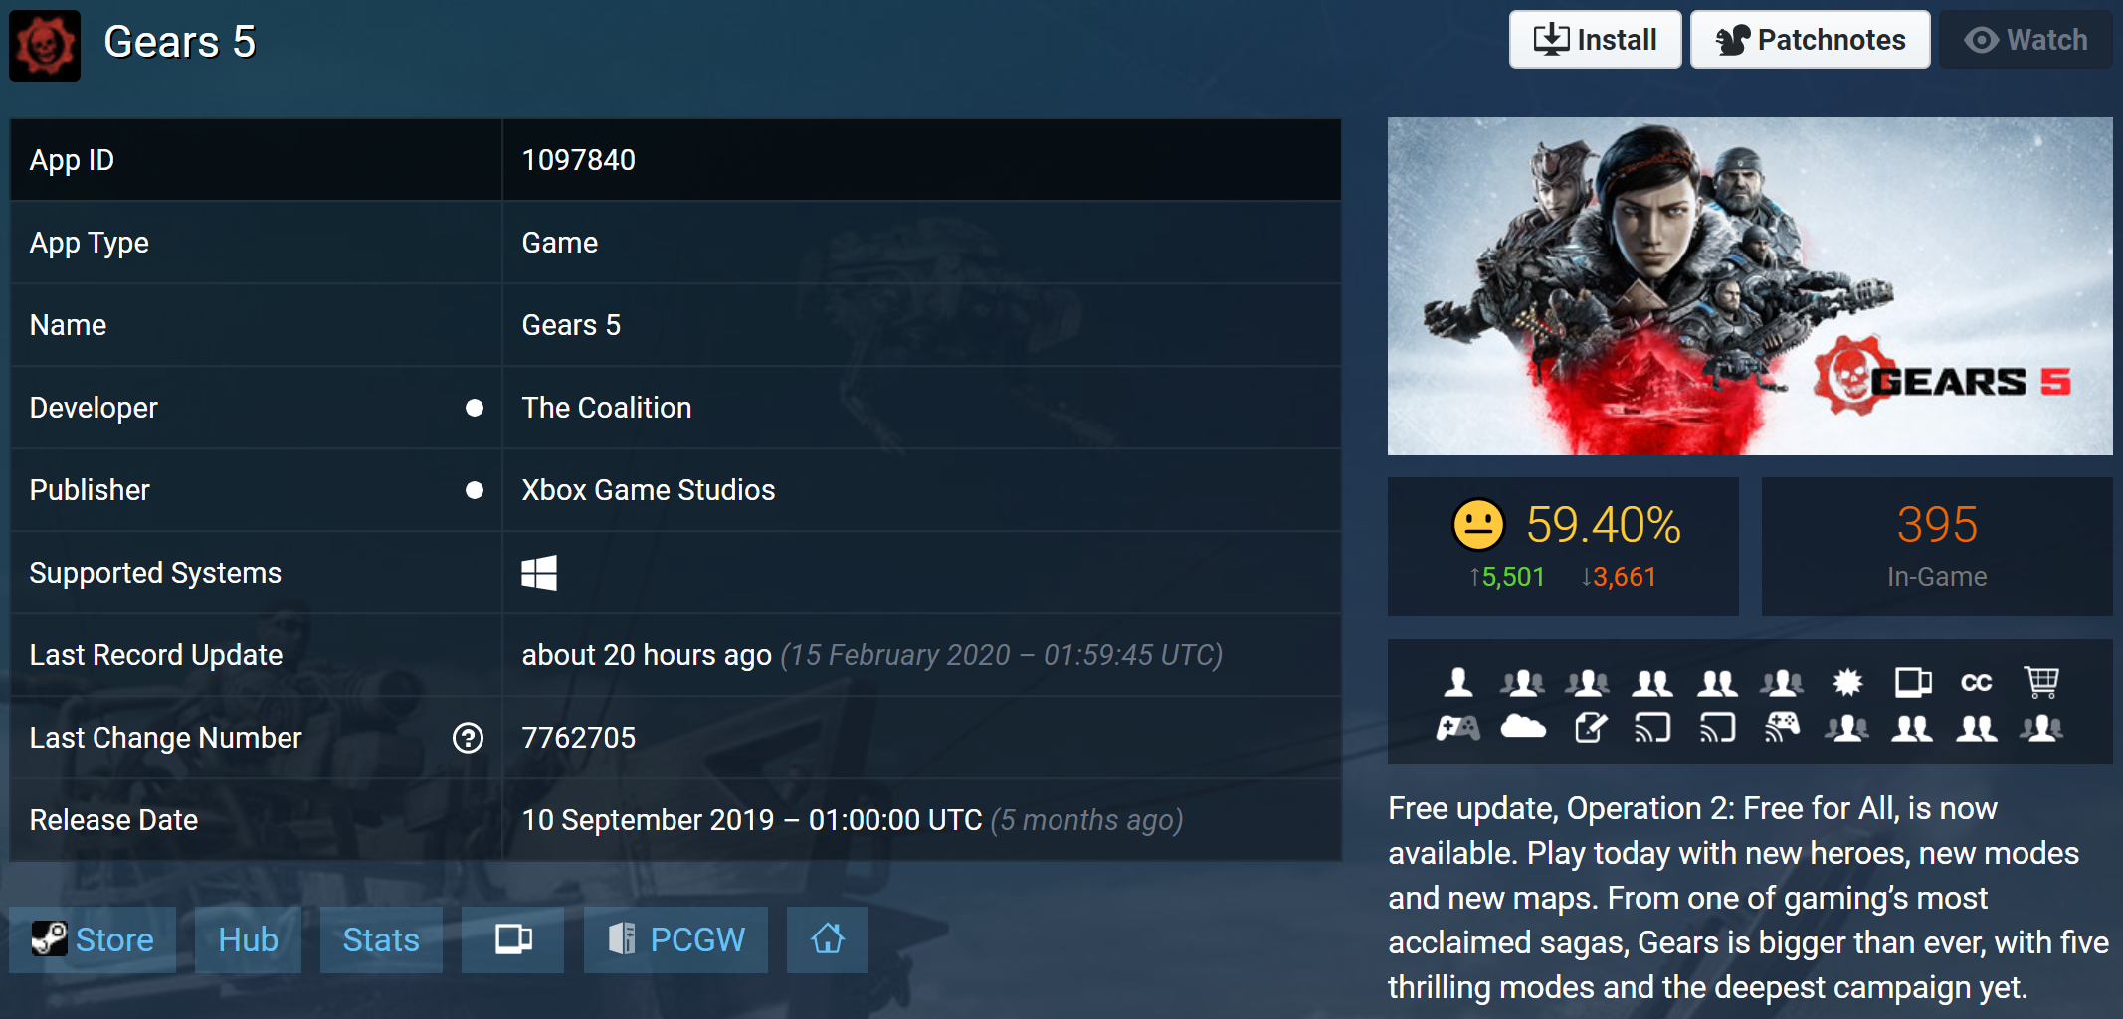Go to the Hub link

pos(248,939)
